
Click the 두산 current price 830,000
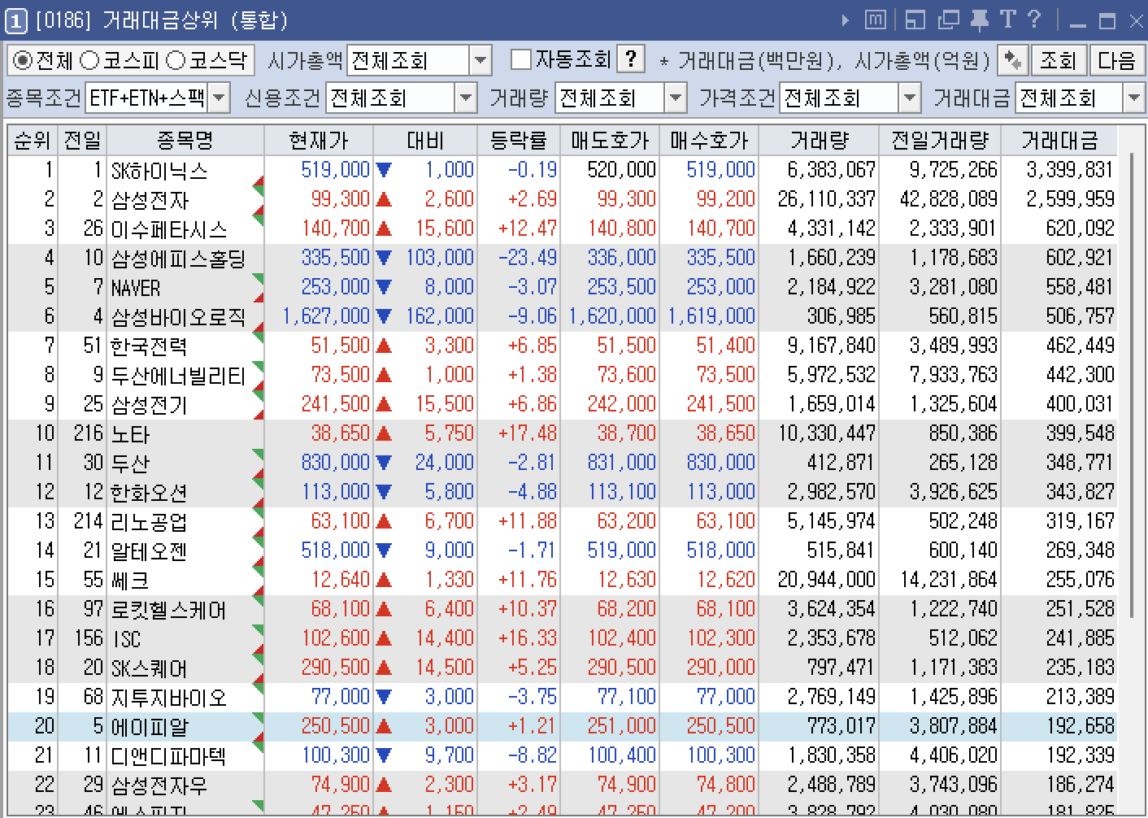coord(335,463)
